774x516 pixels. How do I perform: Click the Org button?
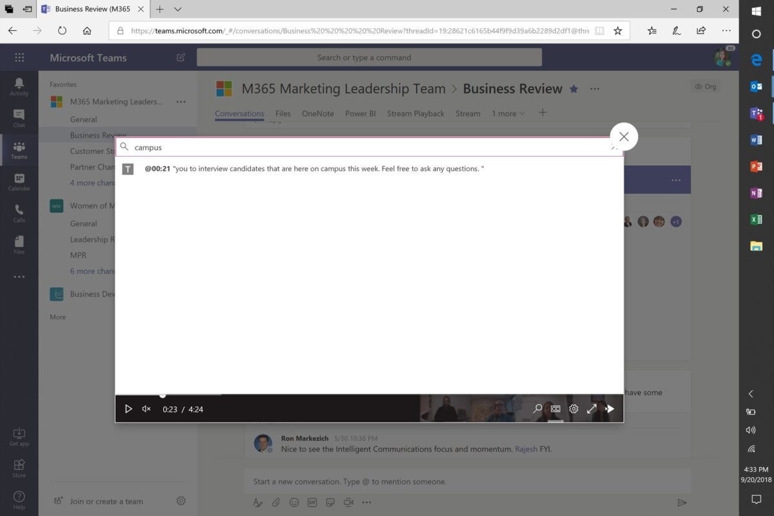coord(705,86)
